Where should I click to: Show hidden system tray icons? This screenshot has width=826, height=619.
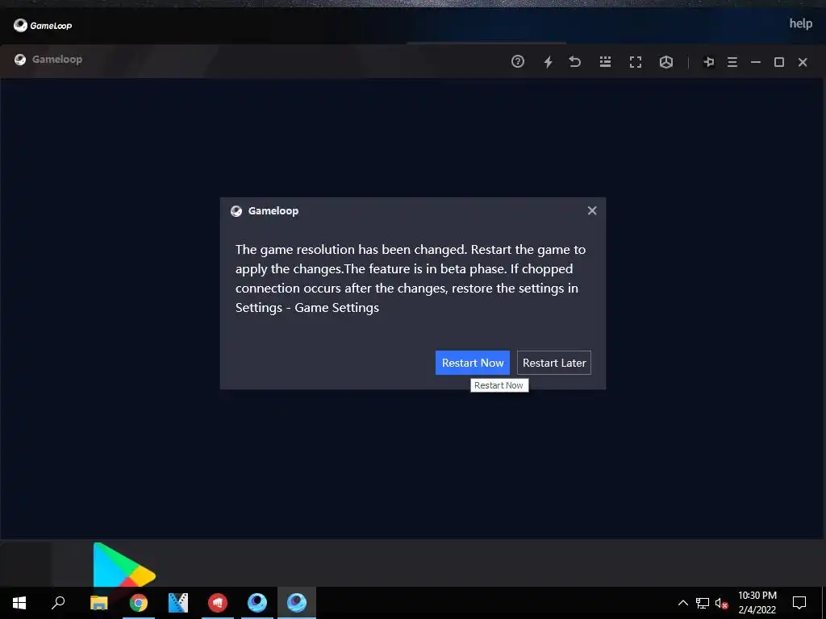[682, 603]
